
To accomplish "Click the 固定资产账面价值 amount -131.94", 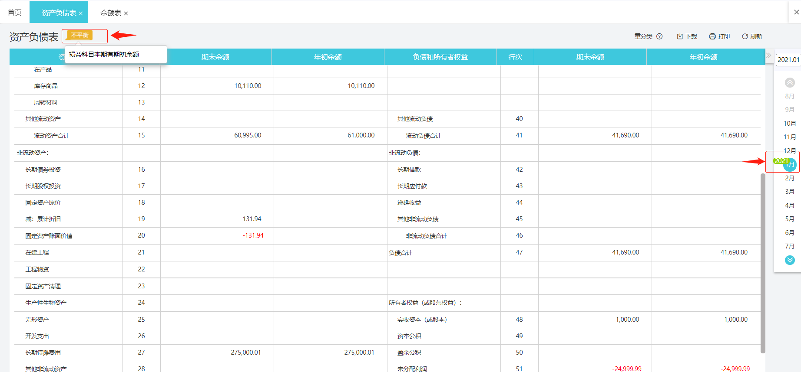I will [x=253, y=235].
